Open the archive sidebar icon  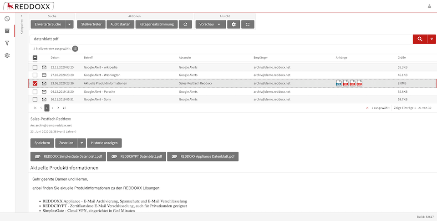(x=7, y=31)
